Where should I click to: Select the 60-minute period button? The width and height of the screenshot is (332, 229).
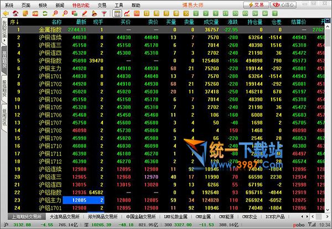[x=245, y=13]
